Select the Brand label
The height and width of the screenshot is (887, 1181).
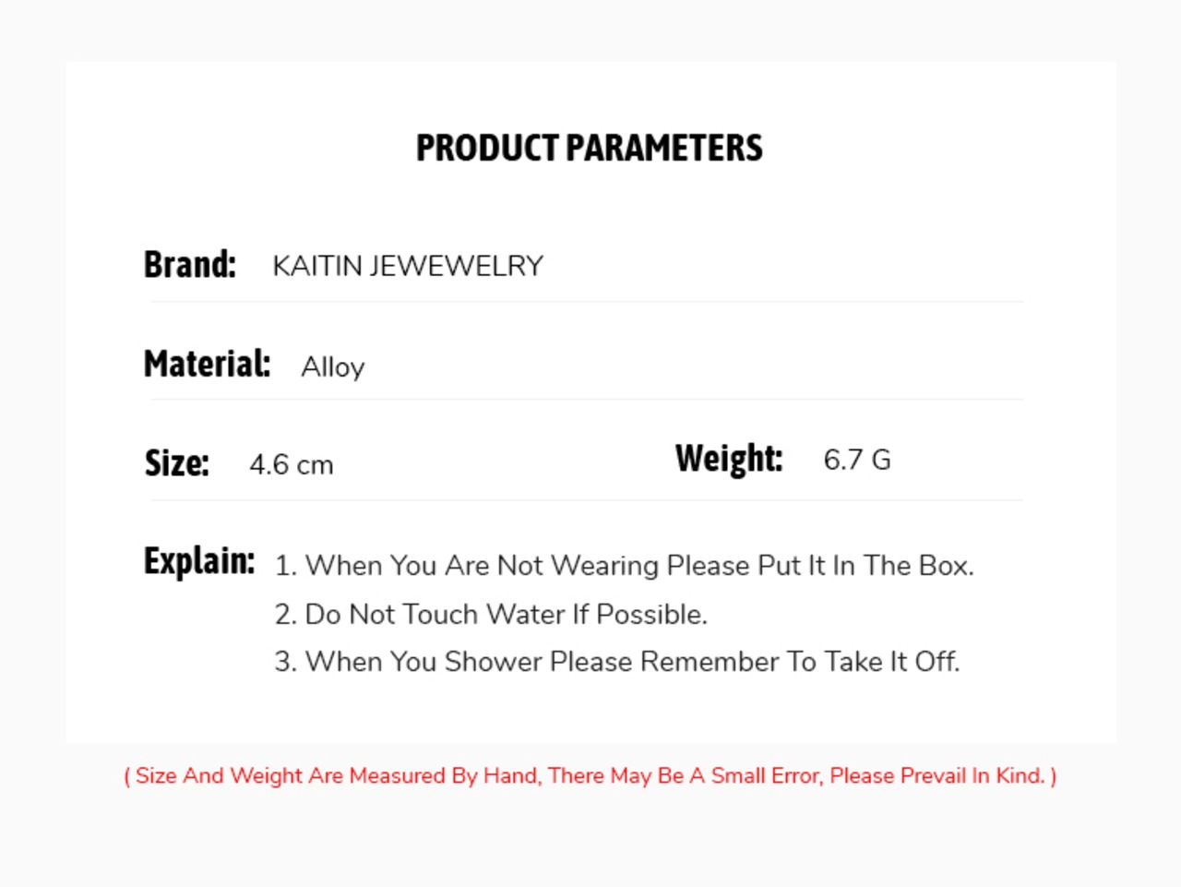pyautogui.click(x=190, y=264)
